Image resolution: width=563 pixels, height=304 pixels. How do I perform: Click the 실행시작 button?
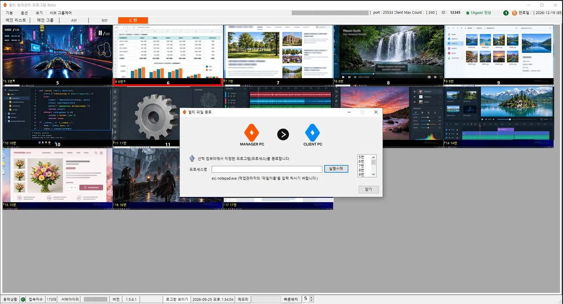(336, 169)
